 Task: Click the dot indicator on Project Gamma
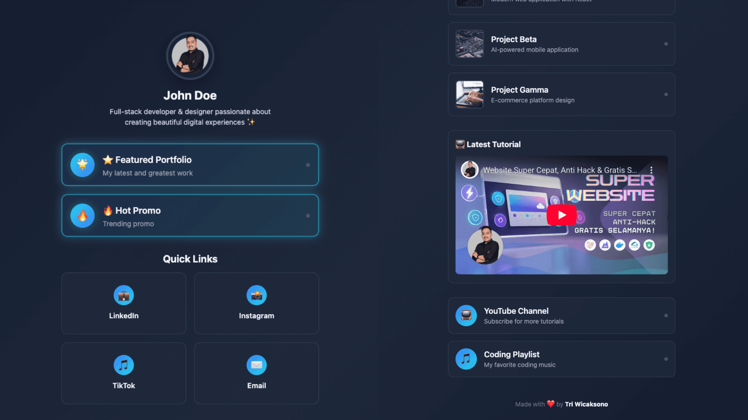[x=666, y=94]
